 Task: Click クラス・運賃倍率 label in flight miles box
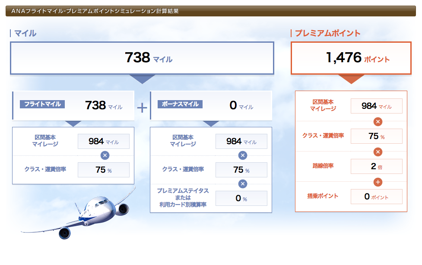(x=45, y=169)
